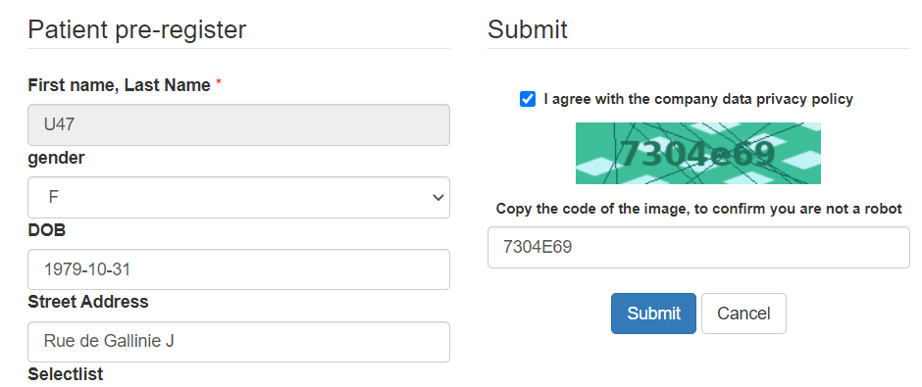Click the 'First name, Last Name' label
This screenshot has width=922, height=387.
click(x=119, y=86)
